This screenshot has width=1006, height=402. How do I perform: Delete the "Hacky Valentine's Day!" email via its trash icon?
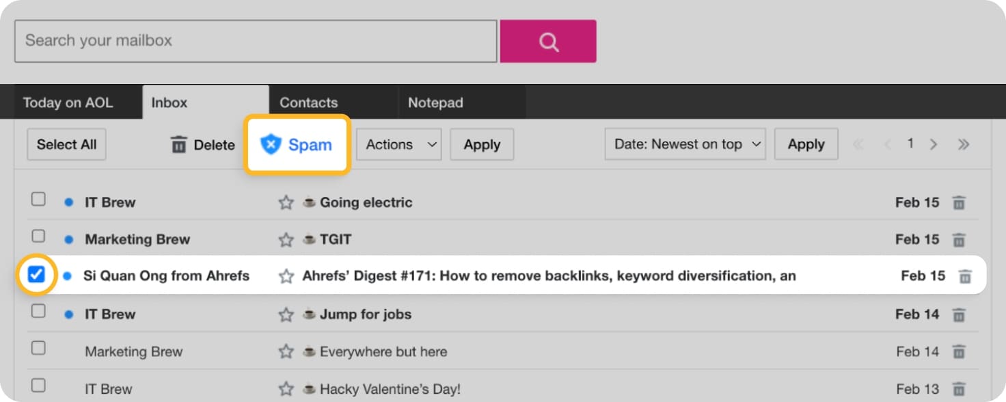pos(959,388)
